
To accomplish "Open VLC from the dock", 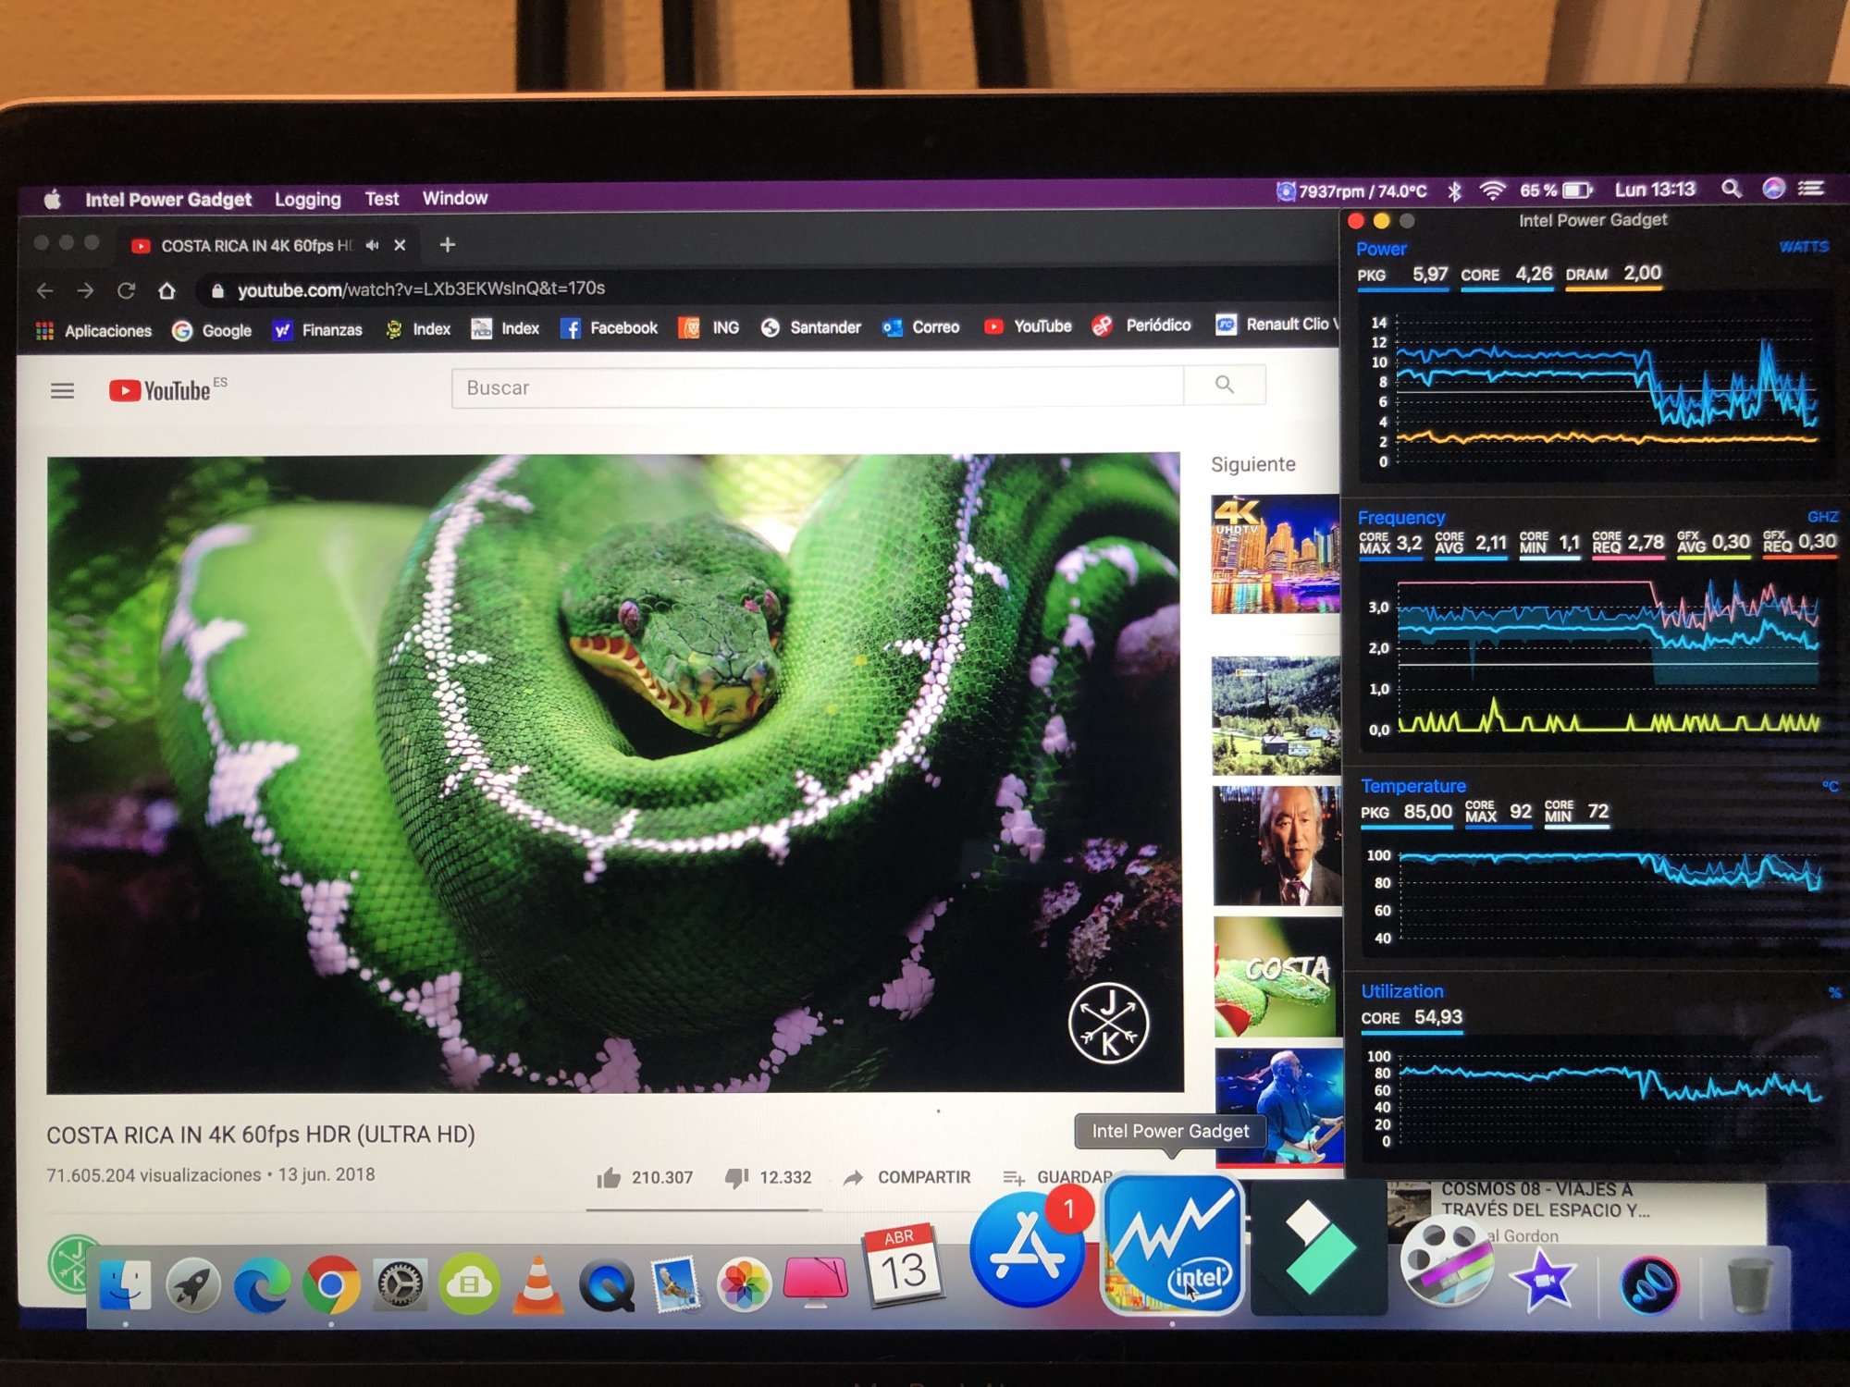I will [x=537, y=1285].
